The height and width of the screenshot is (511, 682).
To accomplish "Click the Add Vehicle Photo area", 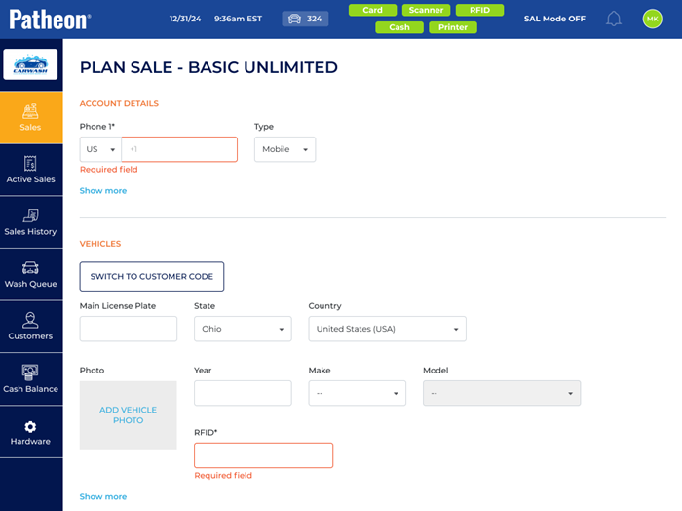I will pyautogui.click(x=128, y=415).
